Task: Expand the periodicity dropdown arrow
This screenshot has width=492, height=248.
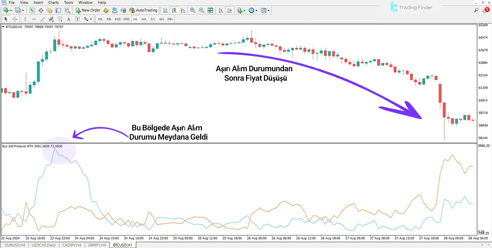Action: click(256, 11)
